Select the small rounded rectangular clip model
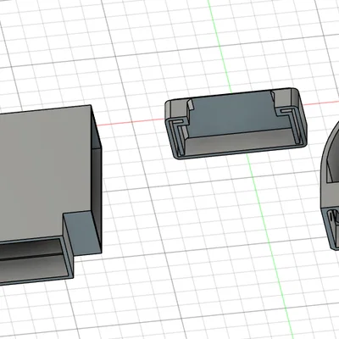Image resolution: width=339 pixels, height=339 pixels. click(x=236, y=123)
